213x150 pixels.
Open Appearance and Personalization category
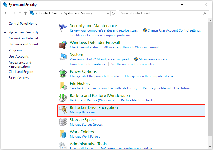point(20,64)
